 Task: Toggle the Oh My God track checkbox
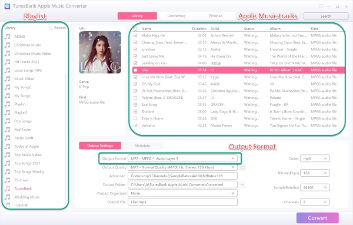tap(135, 84)
